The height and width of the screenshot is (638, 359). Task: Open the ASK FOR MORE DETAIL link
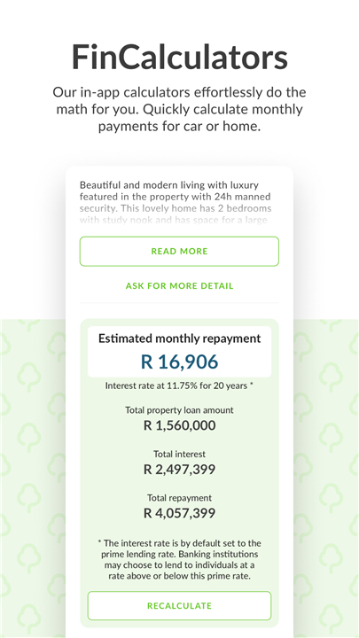tap(179, 286)
